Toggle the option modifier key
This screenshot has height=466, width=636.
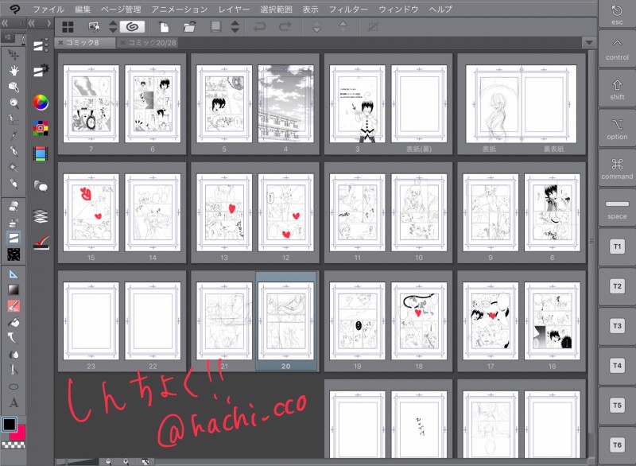(617, 128)
